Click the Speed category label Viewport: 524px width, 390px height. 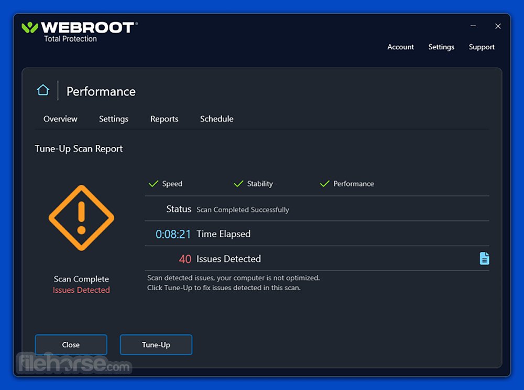coord(172,184)
